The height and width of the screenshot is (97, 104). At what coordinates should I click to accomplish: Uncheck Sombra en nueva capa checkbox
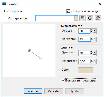pos(63,80)
